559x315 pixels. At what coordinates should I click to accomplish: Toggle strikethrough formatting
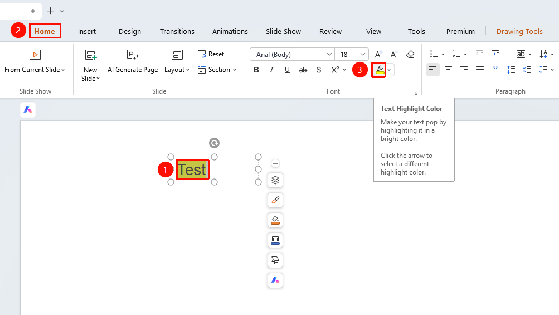click(x=303, y=70)
